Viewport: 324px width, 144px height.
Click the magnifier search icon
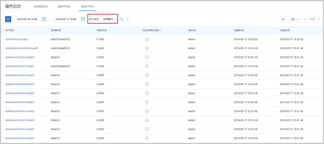click(121, 19)
